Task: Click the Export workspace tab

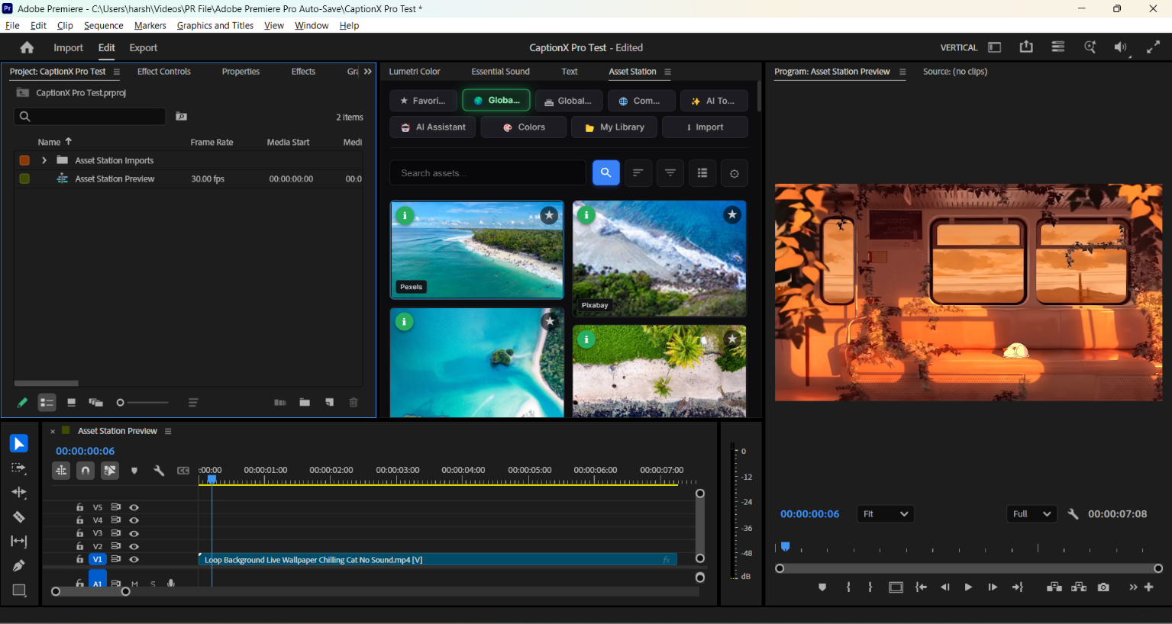Action: [144, 47]
